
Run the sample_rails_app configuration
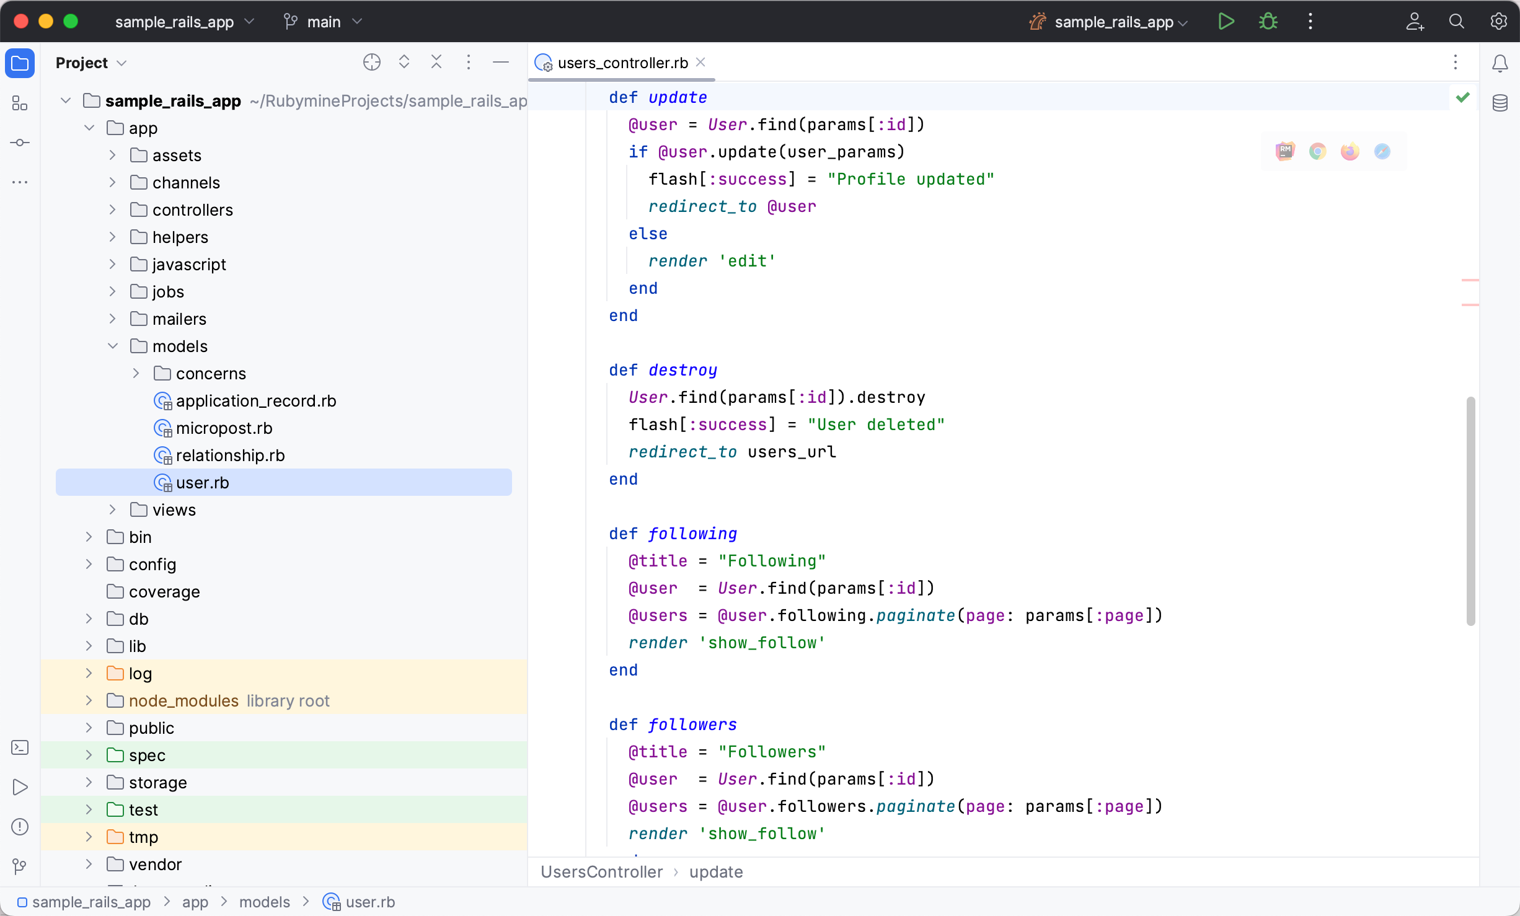(1226, 22)
